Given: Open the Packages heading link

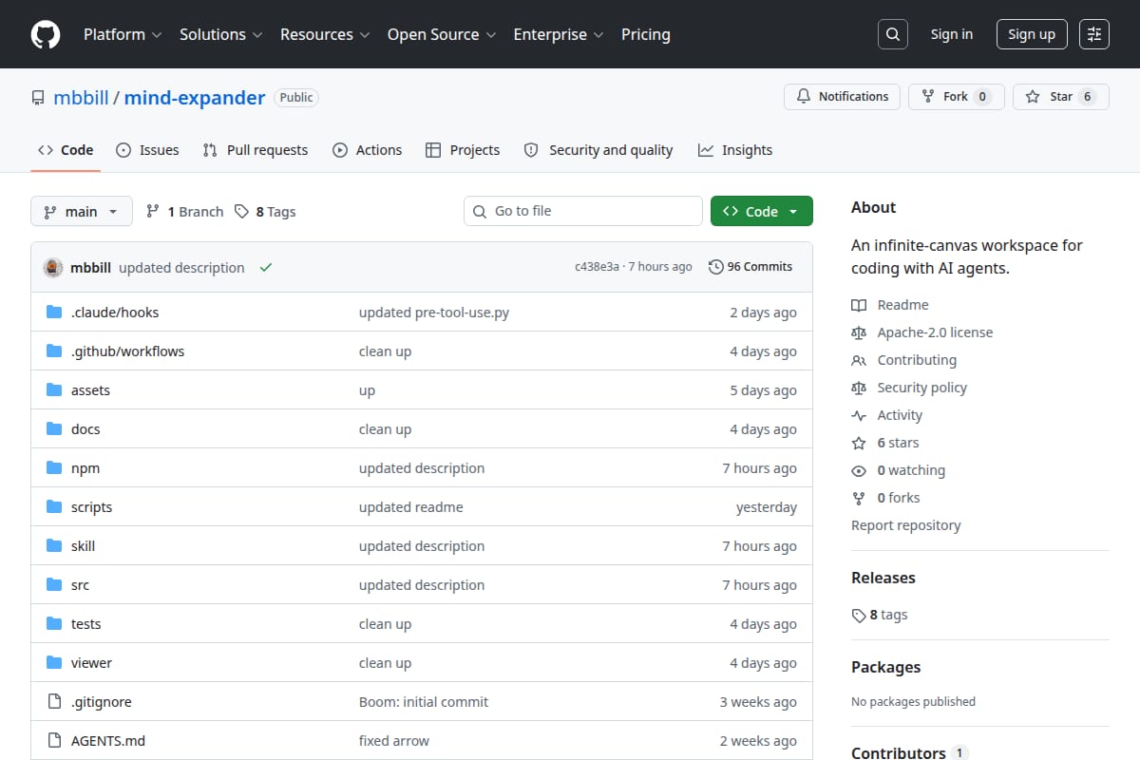Looking at the screenshot, I should (886, 667).
